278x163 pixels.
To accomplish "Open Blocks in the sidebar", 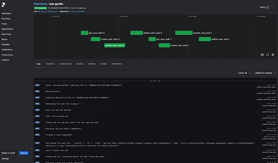I will (5, 39).
